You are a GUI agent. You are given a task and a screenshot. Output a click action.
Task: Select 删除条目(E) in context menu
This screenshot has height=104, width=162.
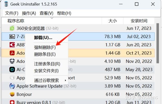pyautogui.click(x=45, y=54)
